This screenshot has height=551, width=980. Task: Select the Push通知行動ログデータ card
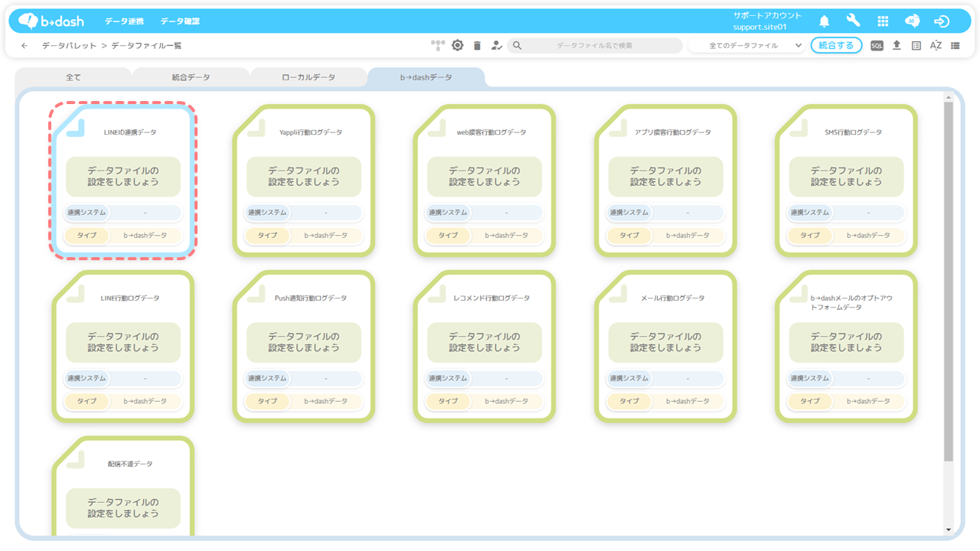pyautogui.click(x=304, y=346)
